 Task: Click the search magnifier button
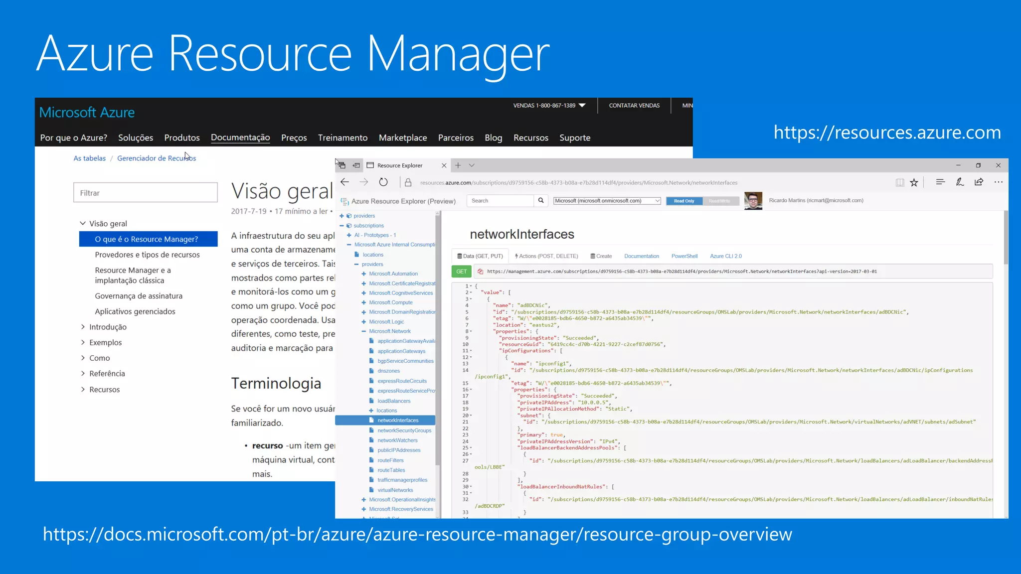(x=541, y=200)
